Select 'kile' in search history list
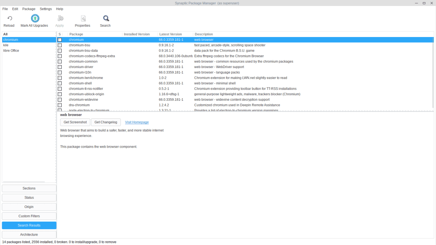 click(29, 45)
